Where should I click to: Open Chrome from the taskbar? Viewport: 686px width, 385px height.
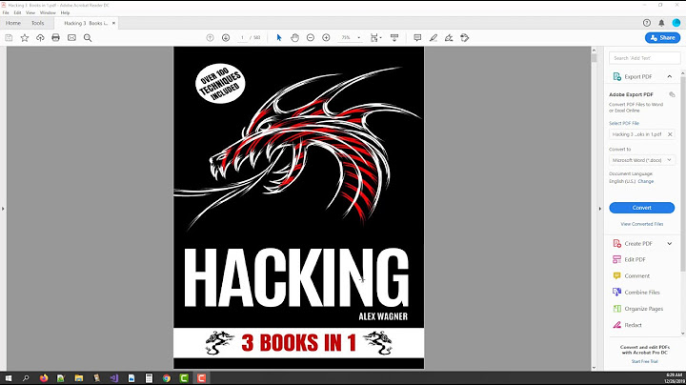167,378
